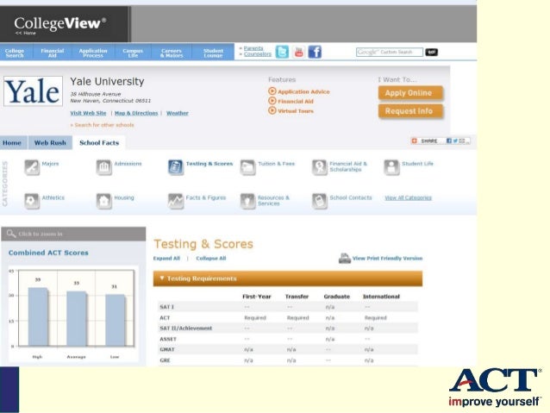Open the Careers & Majors nav menu
The image size is (550, 413).
point(172,53)
